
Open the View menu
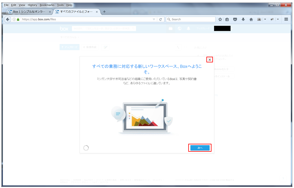coord(22,5)
